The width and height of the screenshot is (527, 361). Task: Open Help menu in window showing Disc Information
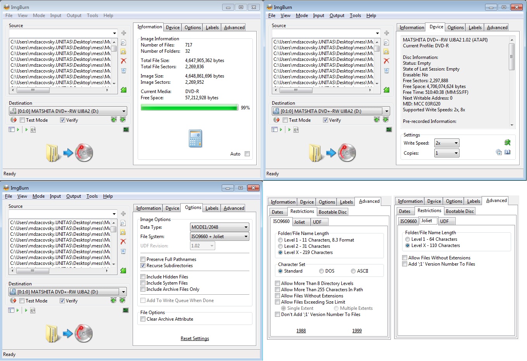tap(371, 16)
